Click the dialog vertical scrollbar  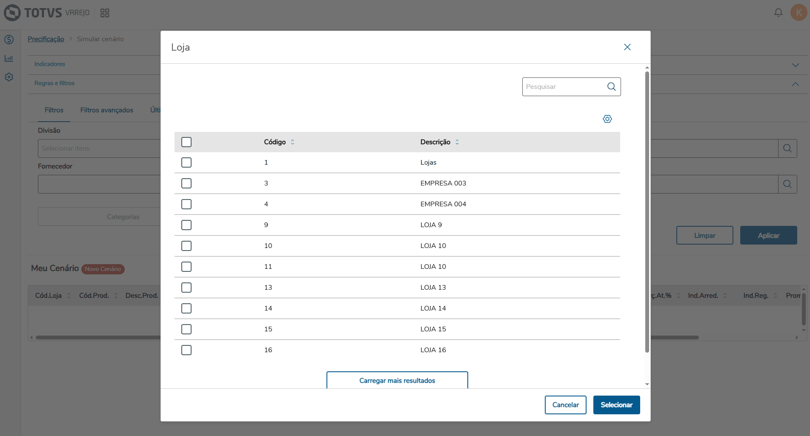click(647, 213)
